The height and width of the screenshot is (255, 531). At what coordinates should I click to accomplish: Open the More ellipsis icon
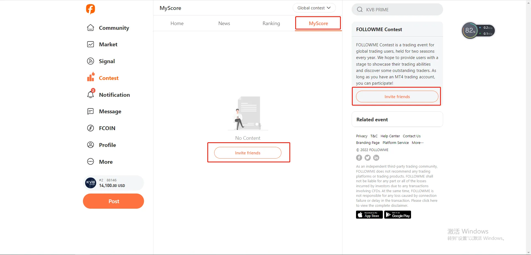[90, 162]
